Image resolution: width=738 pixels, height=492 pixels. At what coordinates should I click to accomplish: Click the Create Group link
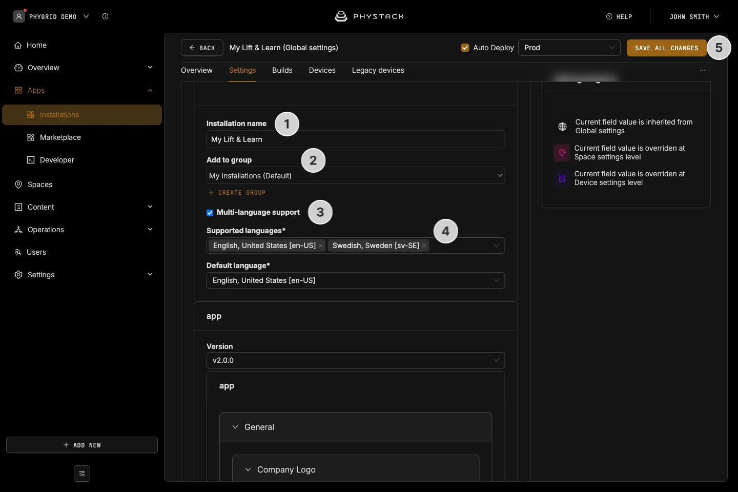[x=237, y=193]
